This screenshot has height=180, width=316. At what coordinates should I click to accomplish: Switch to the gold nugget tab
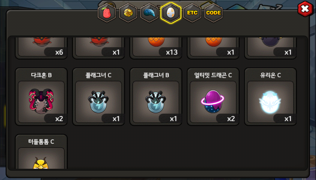click(x=128, y=13)
